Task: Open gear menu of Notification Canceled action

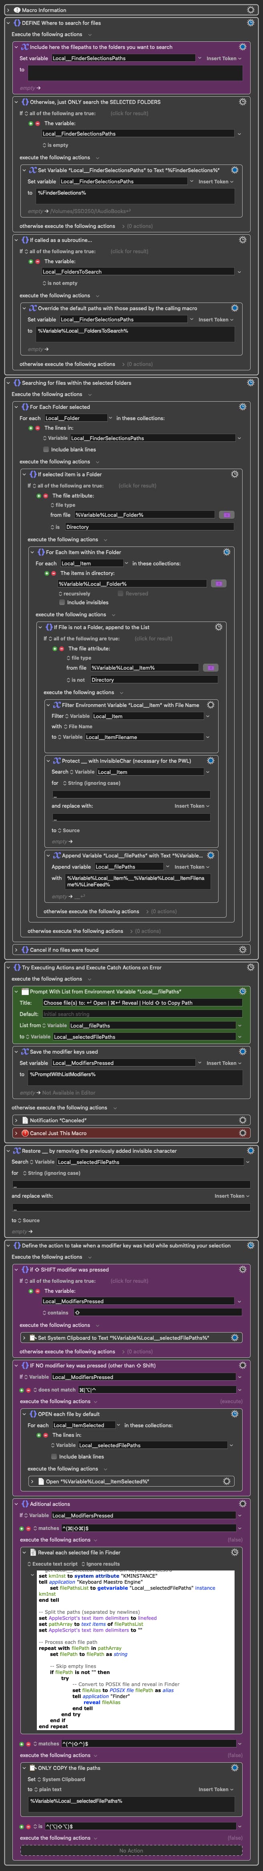Action: pos(243,1120)
